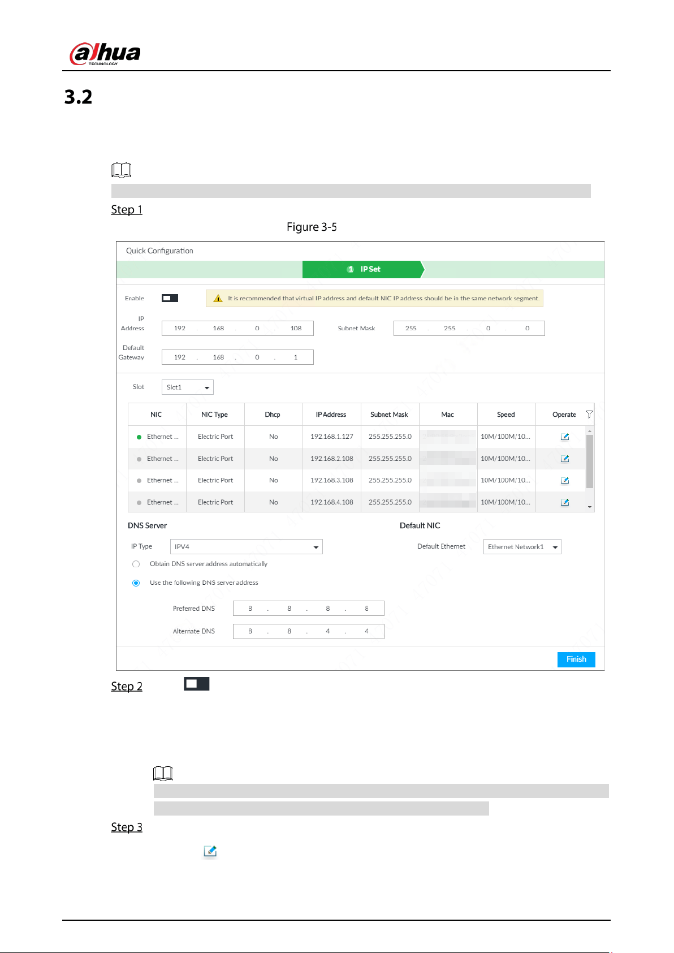Edit the 192.168.4.108 Ethernet row
The height and width of the screenshot is (953, 674).
tap(564, 502)
